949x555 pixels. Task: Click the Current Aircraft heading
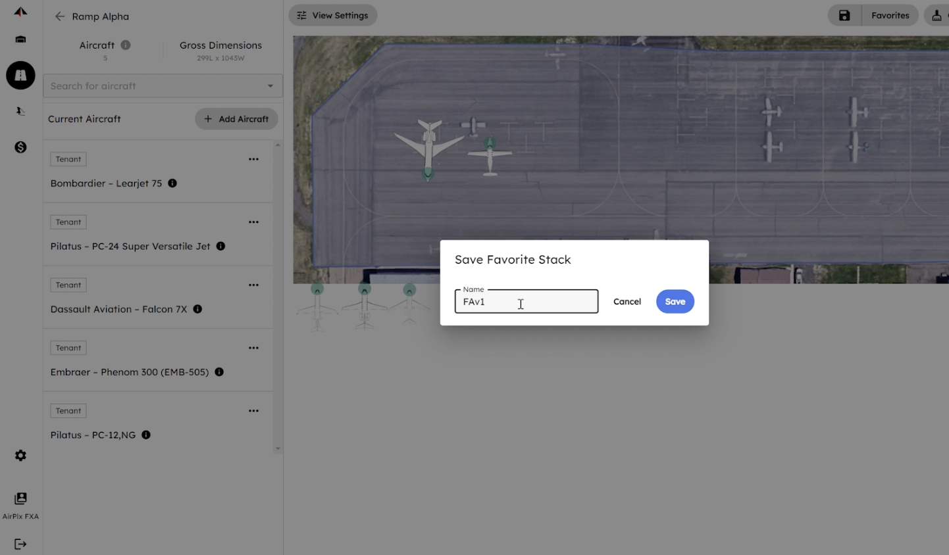tap(84, 119)
